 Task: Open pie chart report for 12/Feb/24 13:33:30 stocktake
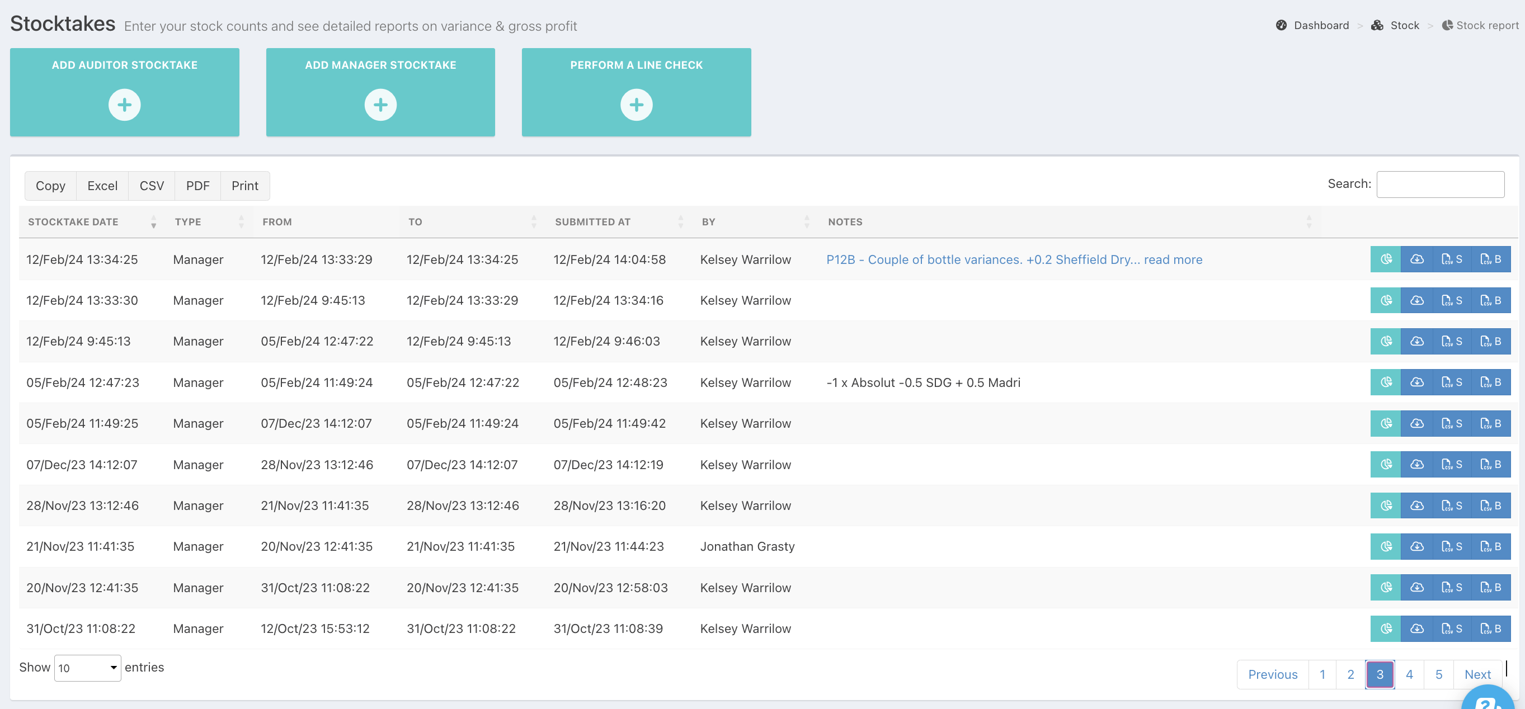click(1386, 300)
